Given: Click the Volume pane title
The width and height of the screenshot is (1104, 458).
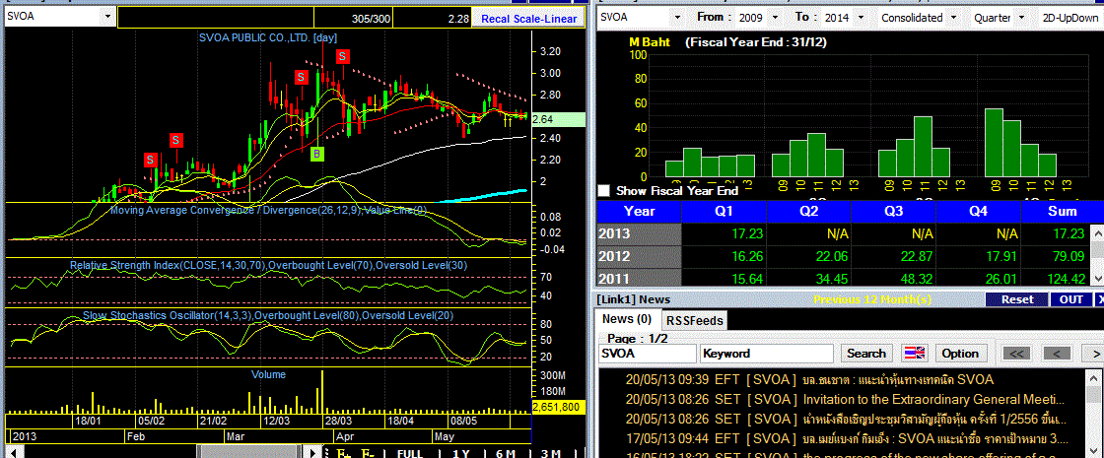Looking at the screenshot, I should tap(268, 374).
